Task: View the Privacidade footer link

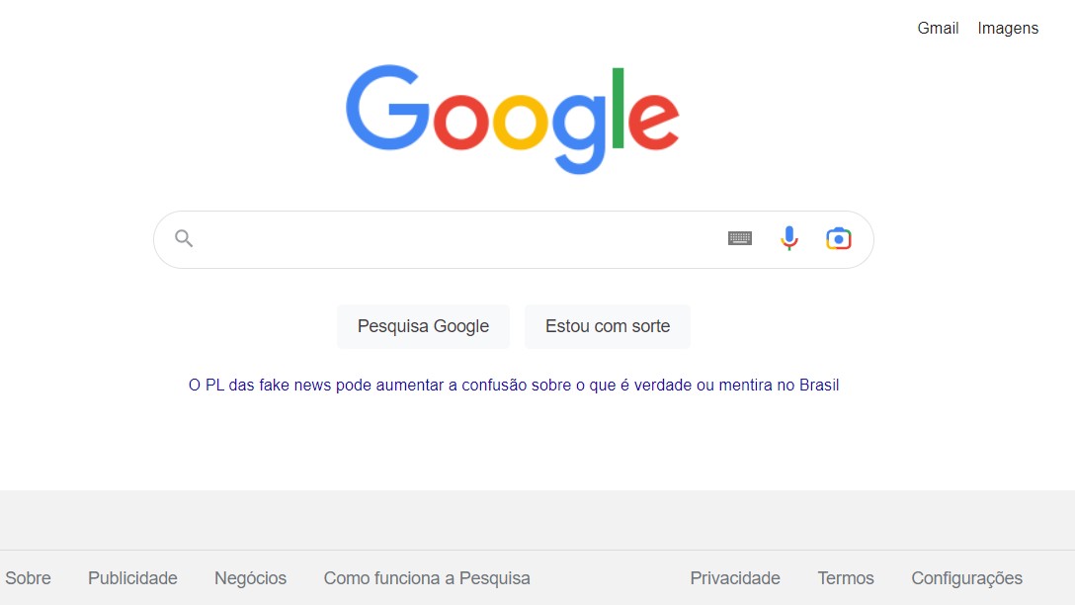Action: pos(735,578)
